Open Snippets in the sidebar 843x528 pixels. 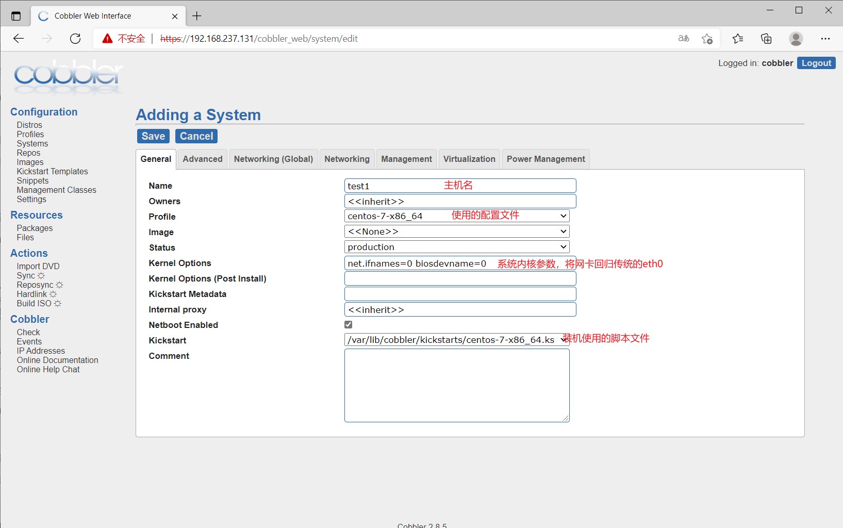tap(32, 181)
